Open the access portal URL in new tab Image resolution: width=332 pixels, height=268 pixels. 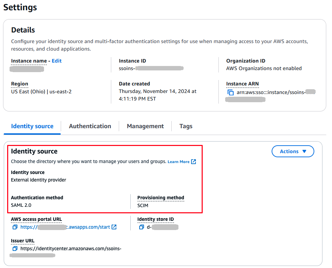[114, 227]
